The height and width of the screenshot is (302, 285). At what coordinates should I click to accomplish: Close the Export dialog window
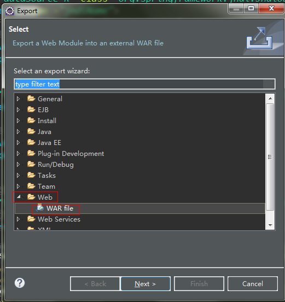(x=271, y=8)
